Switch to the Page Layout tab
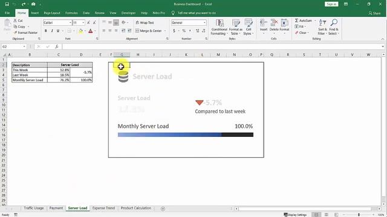The image size is (387, 217). coord(52,13)
